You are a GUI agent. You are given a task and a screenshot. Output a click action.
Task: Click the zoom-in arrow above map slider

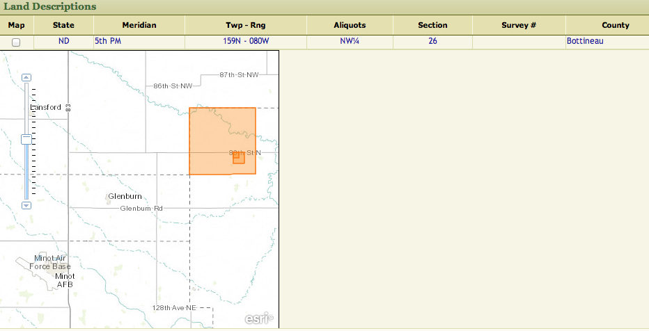(26, 77)
